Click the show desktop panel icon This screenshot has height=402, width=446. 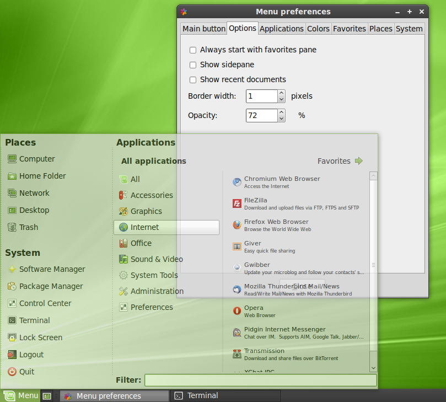pyautogui.click(x=47, y=396)
